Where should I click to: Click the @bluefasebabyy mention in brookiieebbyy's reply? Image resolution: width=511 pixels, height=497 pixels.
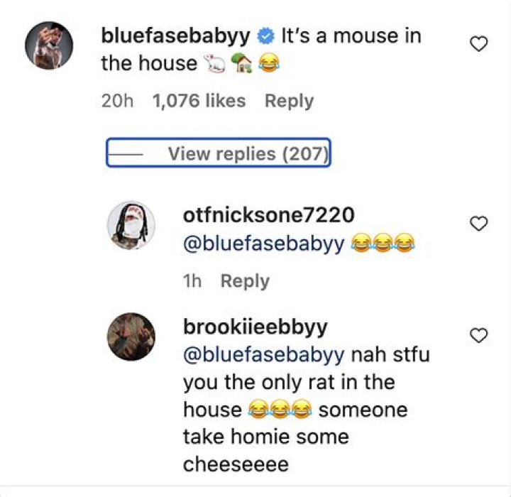point(264,354)
